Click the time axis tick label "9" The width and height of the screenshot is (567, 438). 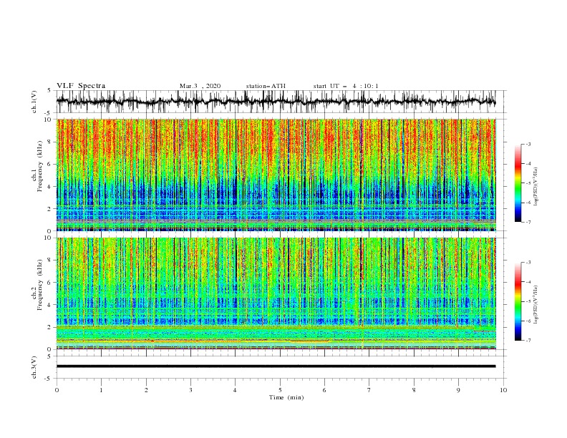coord(458,390)
